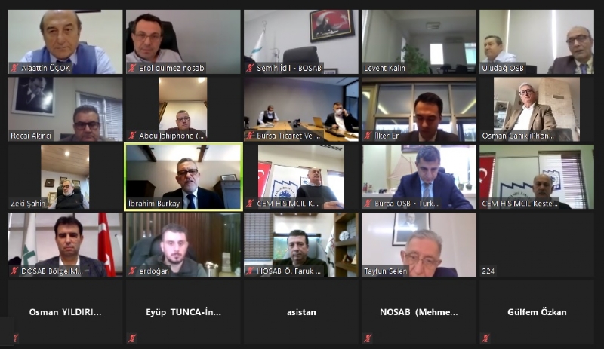
Task: Click muted mic icon on Abdullahiphone tile
Action: 132,136
